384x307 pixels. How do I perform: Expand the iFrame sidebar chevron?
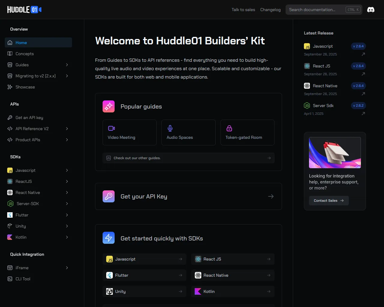[x=67, y=268]
